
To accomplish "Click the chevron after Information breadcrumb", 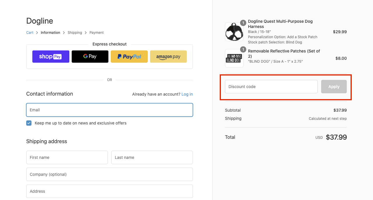I will [x=64, y=33].
